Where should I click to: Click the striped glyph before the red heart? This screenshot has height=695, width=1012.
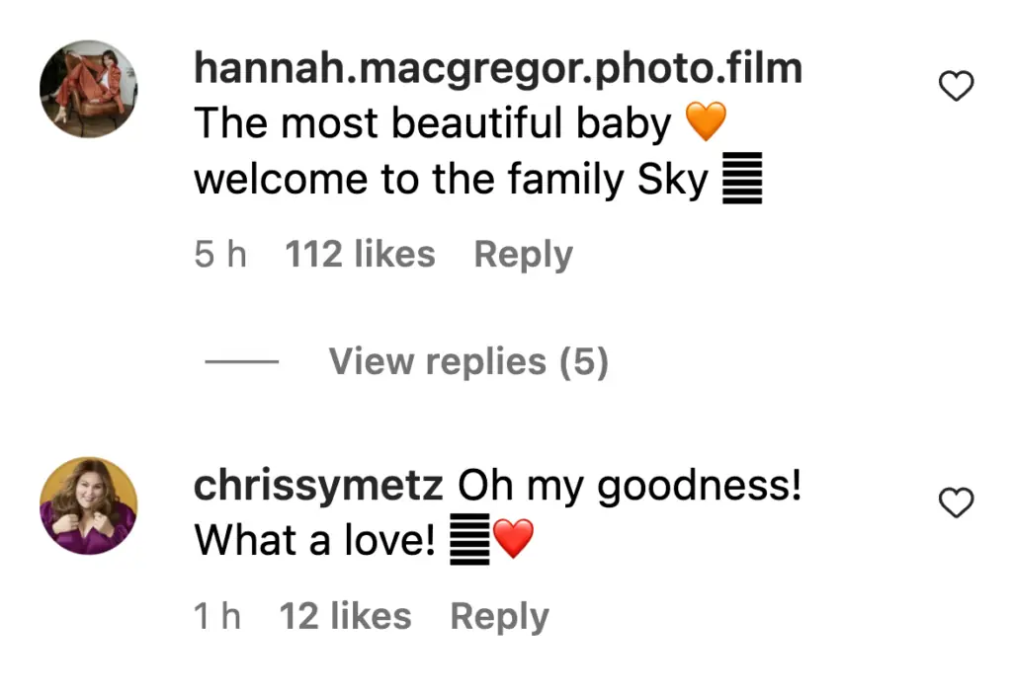tap(469, 541)
